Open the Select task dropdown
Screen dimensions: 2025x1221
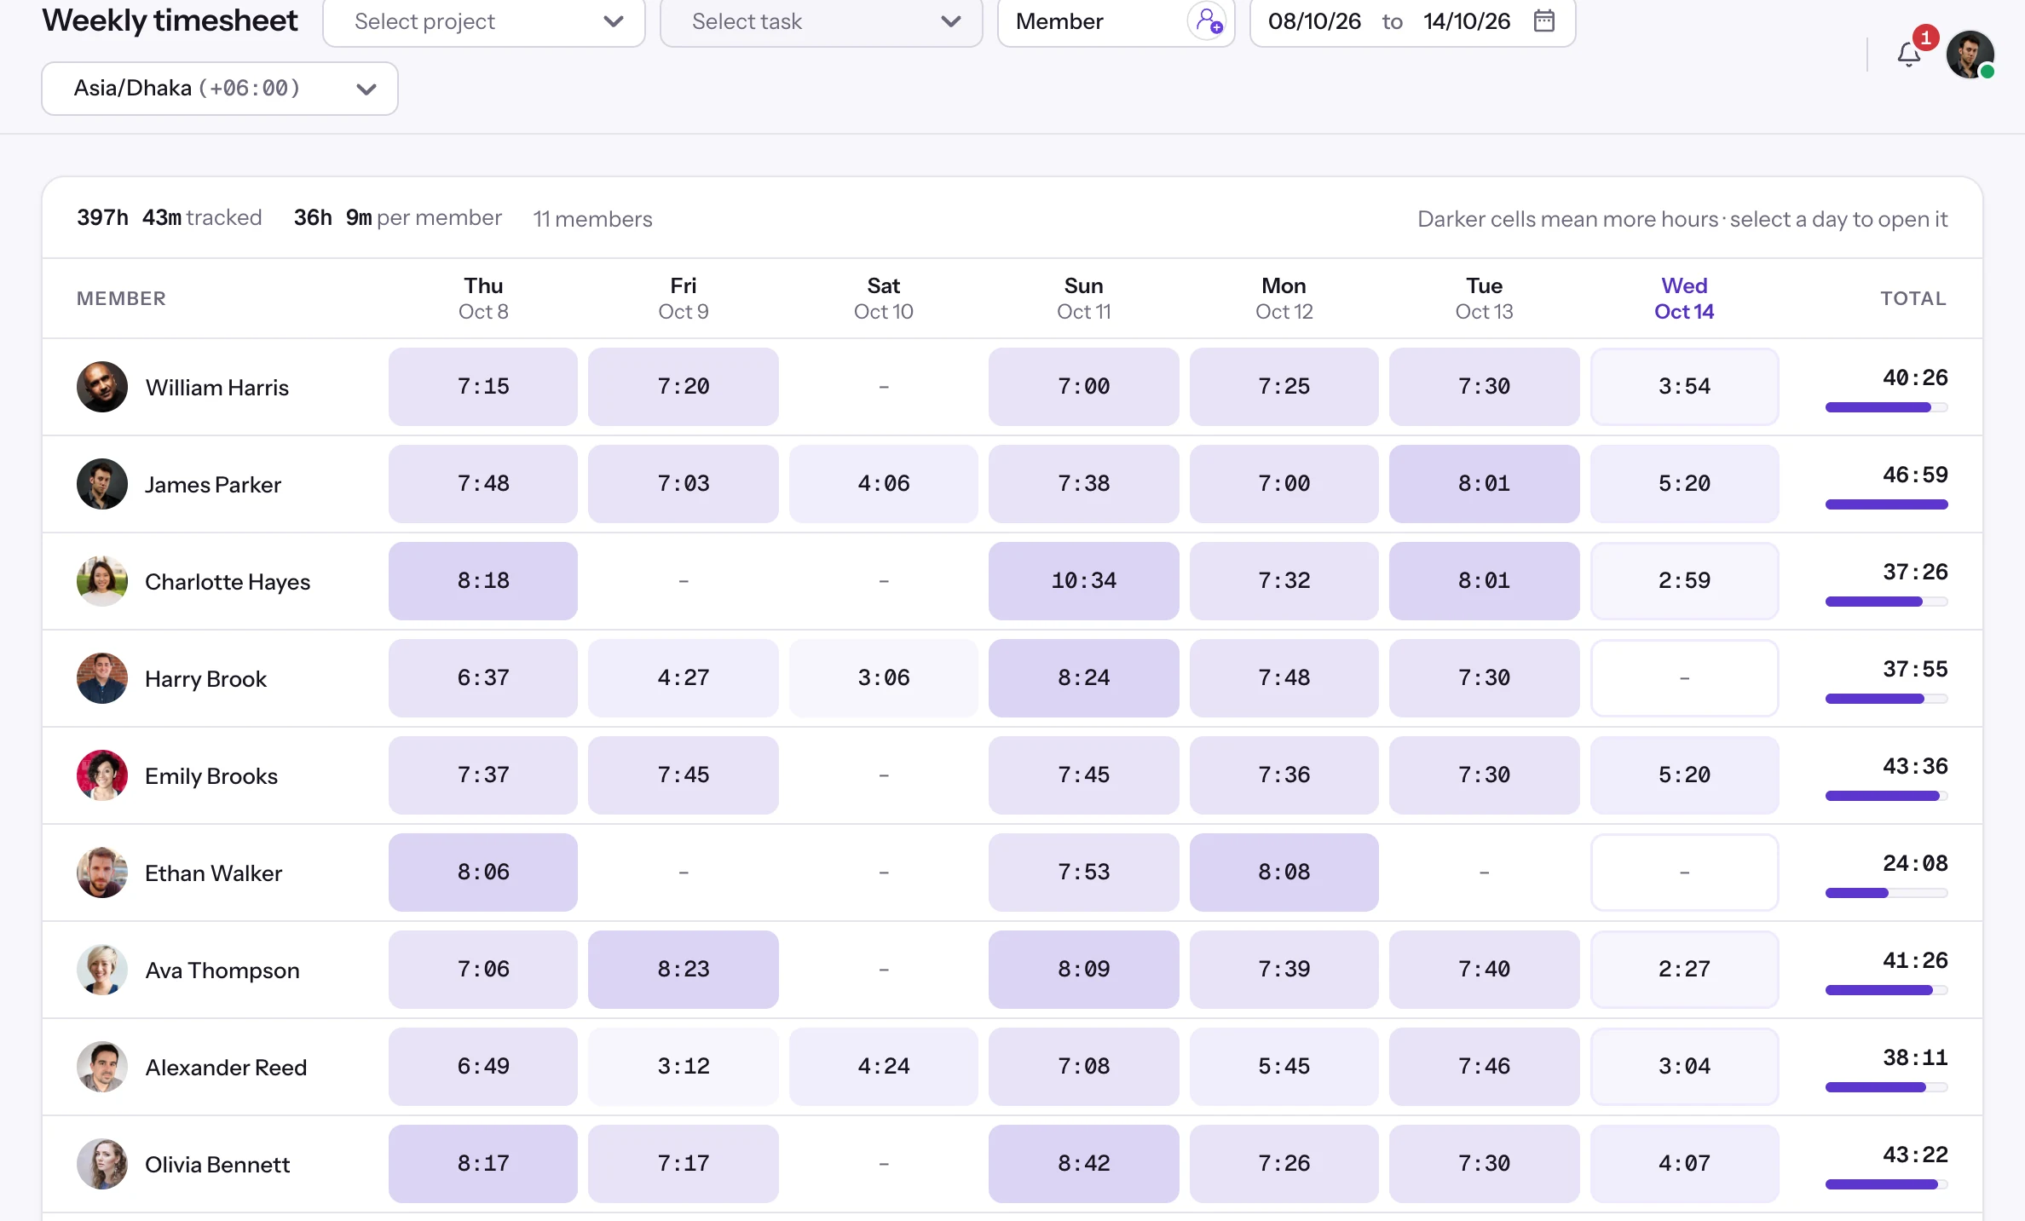point(822,21)
